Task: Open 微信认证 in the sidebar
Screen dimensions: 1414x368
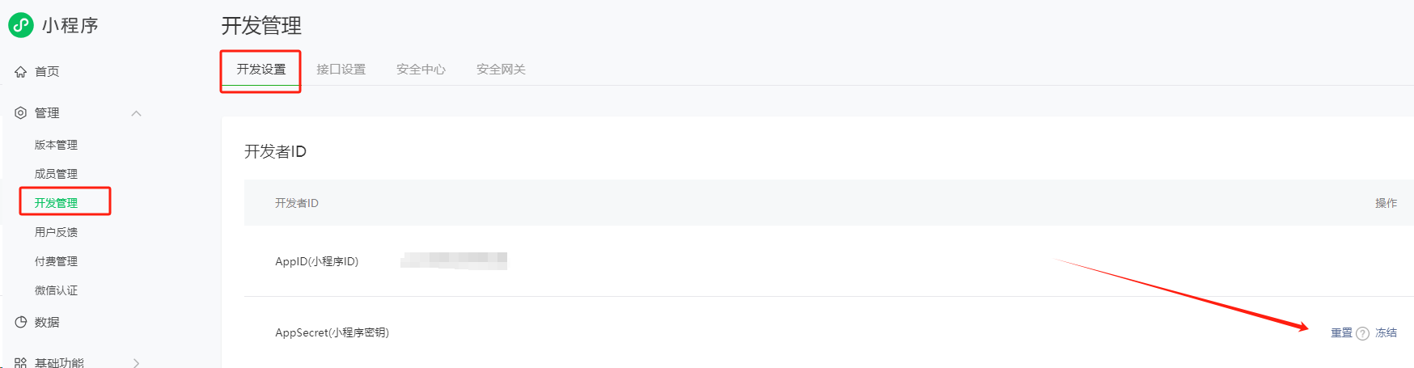Action: click(56, 290)
